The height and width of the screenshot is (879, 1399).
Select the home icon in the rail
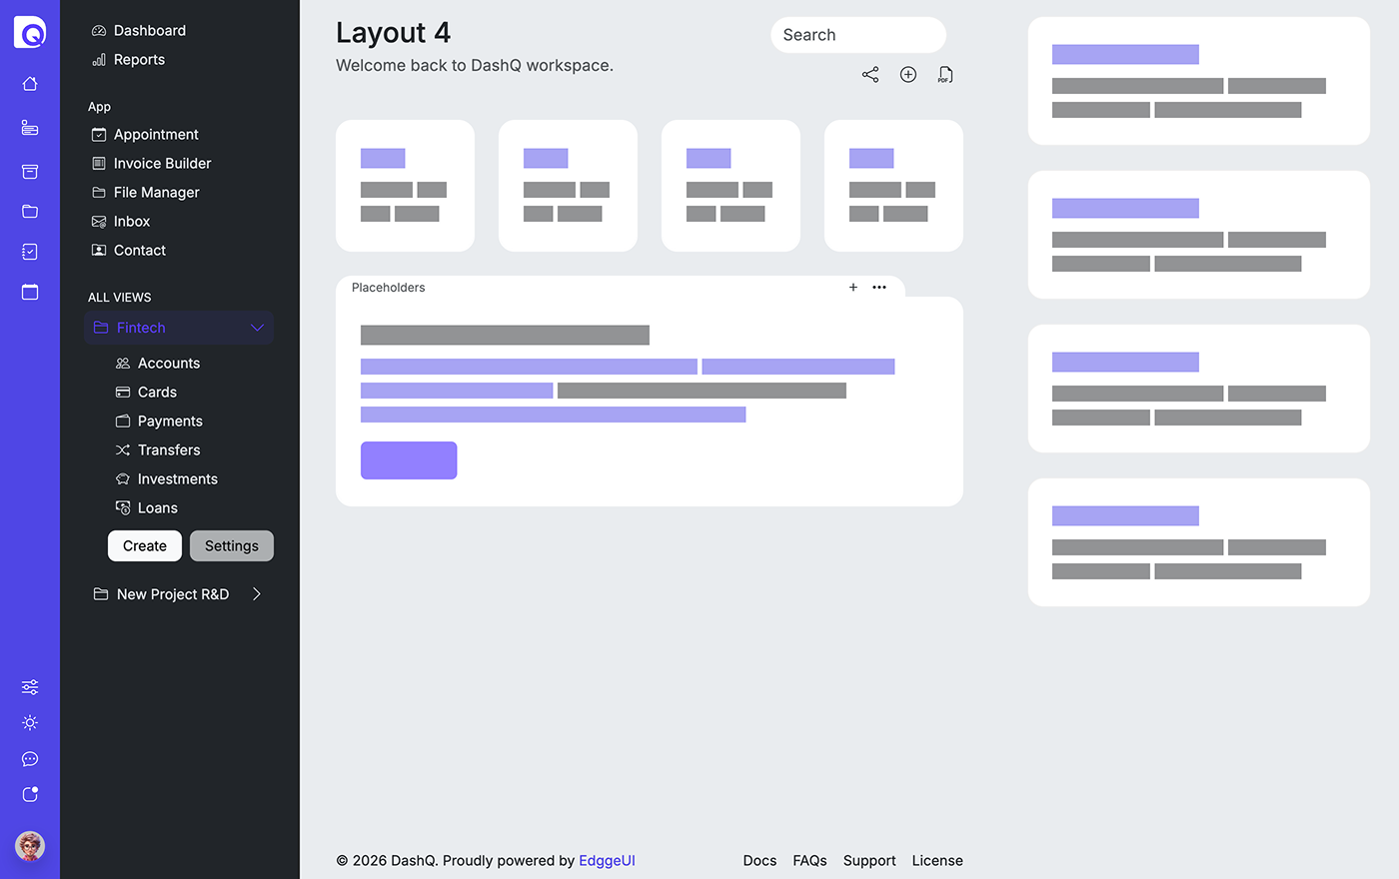pos(29,84)
